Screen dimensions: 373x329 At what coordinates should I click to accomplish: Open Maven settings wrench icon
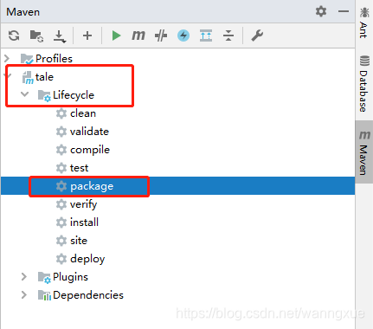(x=257, y=35)
